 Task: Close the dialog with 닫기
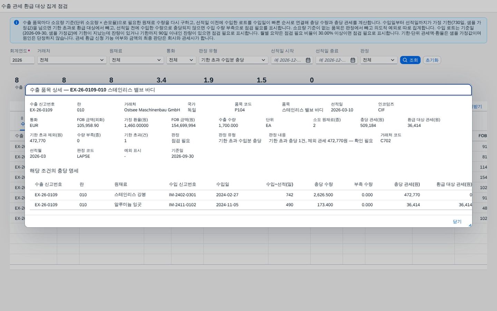457,222
